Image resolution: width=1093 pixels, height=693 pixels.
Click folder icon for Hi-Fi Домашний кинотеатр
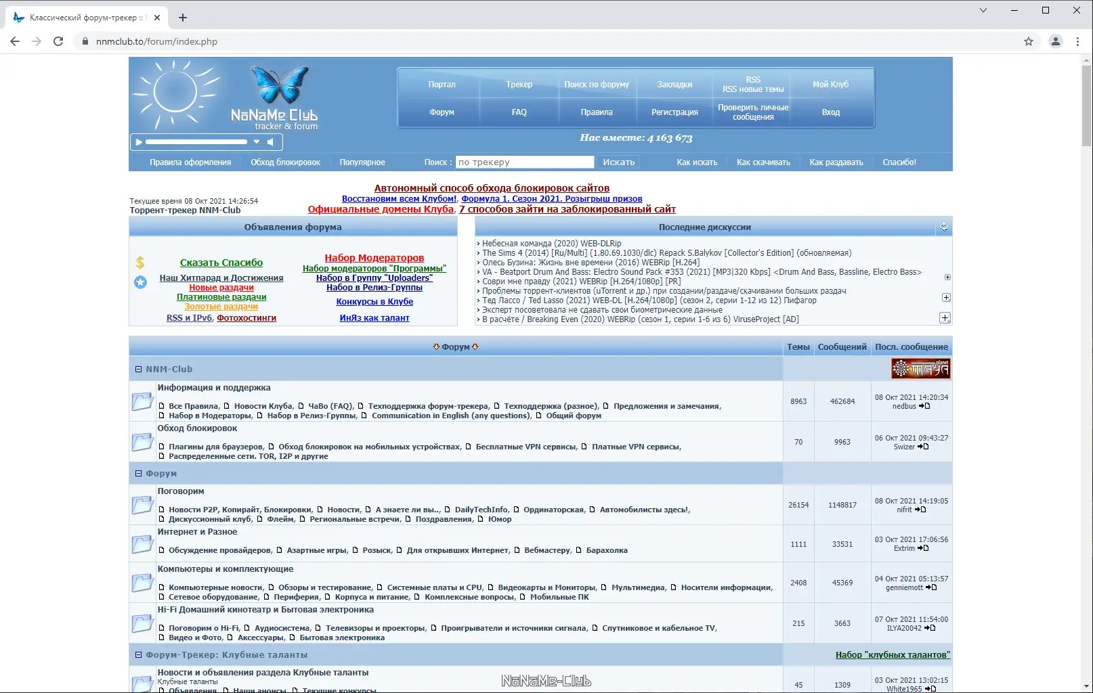click(x=142, y=623)
